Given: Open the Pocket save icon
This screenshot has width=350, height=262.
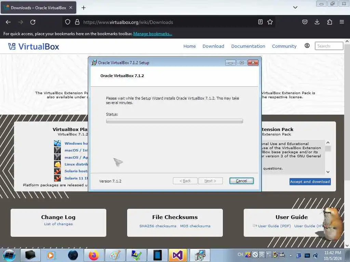Looking at the screenshot, I should [305, 22].
